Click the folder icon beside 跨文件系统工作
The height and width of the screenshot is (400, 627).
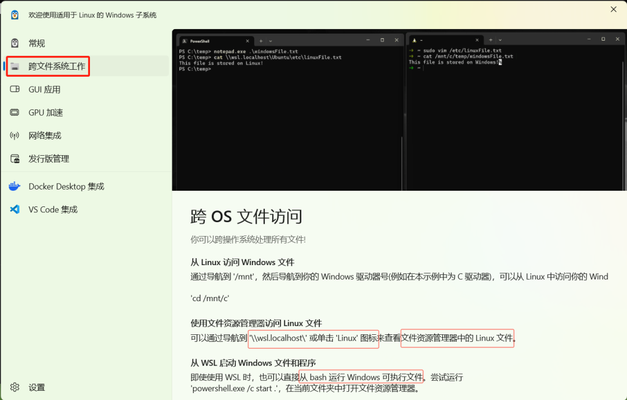tap(15, 66)
